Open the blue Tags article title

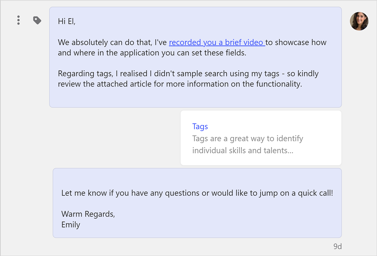(x=200, y=127)
